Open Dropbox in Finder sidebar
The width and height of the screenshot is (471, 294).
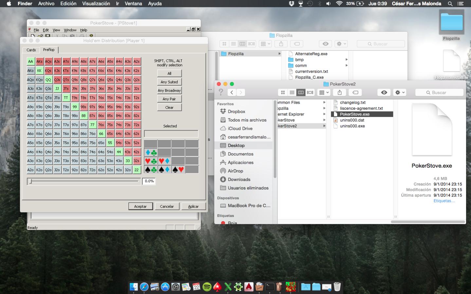236,112
